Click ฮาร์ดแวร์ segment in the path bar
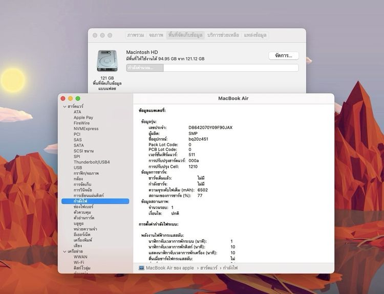This screenshot has width=384, height=294. click(x=209, y=268)
